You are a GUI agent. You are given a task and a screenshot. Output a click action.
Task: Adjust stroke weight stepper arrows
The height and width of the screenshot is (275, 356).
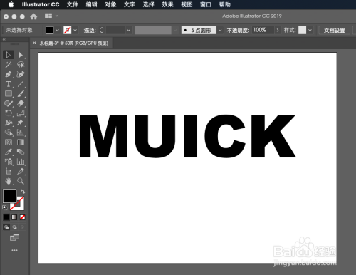pos(102,30)
